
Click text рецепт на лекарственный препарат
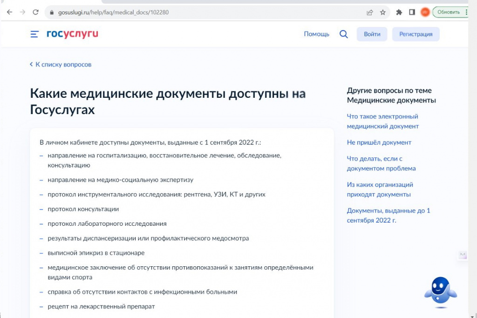(x=101, y=306)
